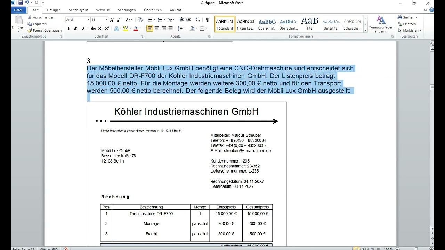Click the text effects glowing A icon
Viewport: 445px width, 250px height.
[x=116, y=28]
